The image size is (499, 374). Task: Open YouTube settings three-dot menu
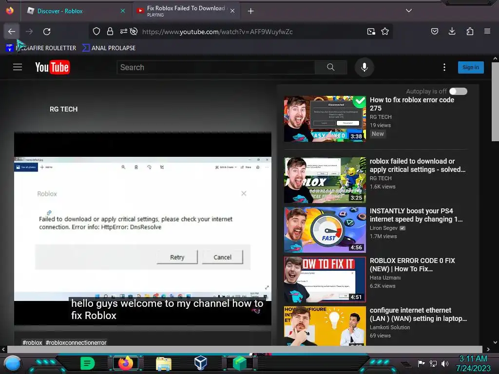click(444, 67)
